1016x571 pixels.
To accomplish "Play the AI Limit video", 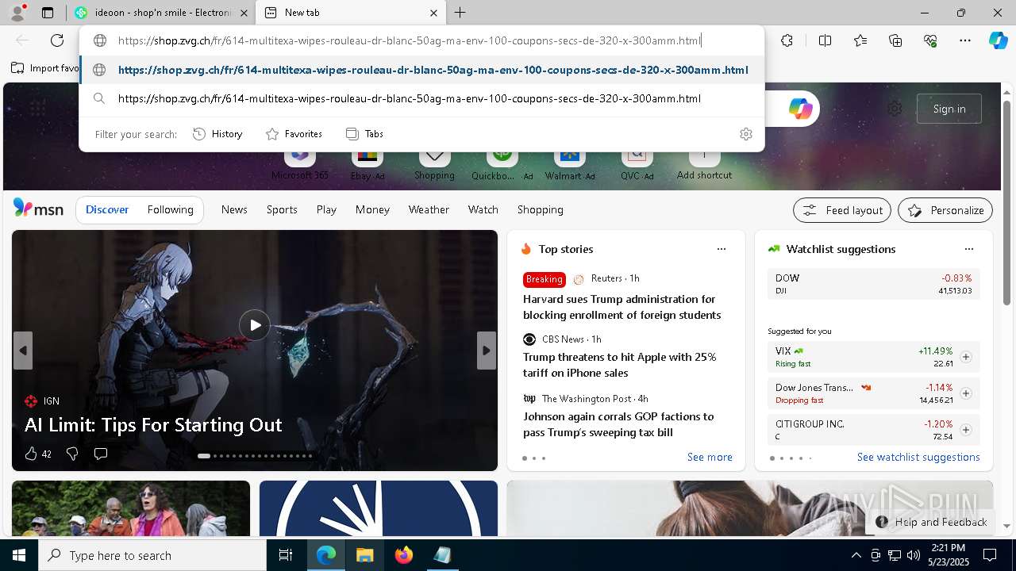I will click(x=255, y=325).
